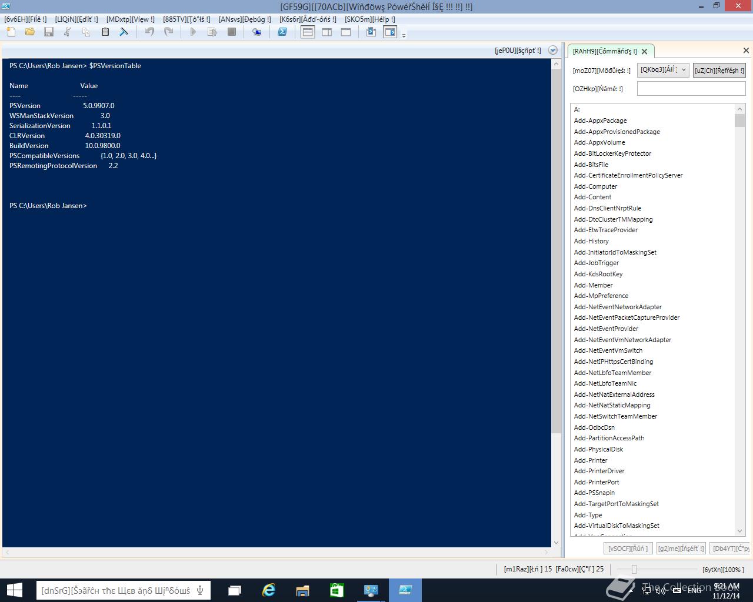The width and height of the screenshot is (753, 602).
Task: Open the Tools menu
Action: (x=186, y=19)
